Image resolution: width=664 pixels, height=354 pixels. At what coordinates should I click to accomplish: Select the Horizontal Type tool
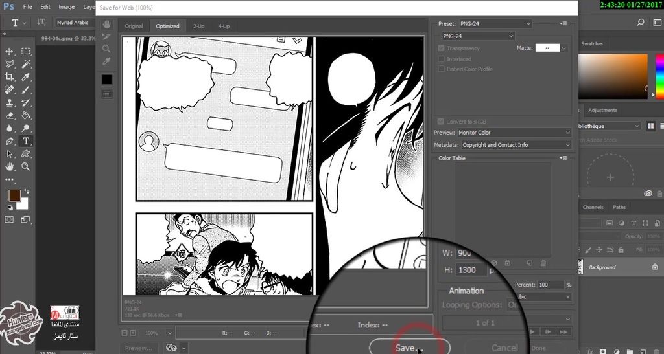(x=26, y=141)
